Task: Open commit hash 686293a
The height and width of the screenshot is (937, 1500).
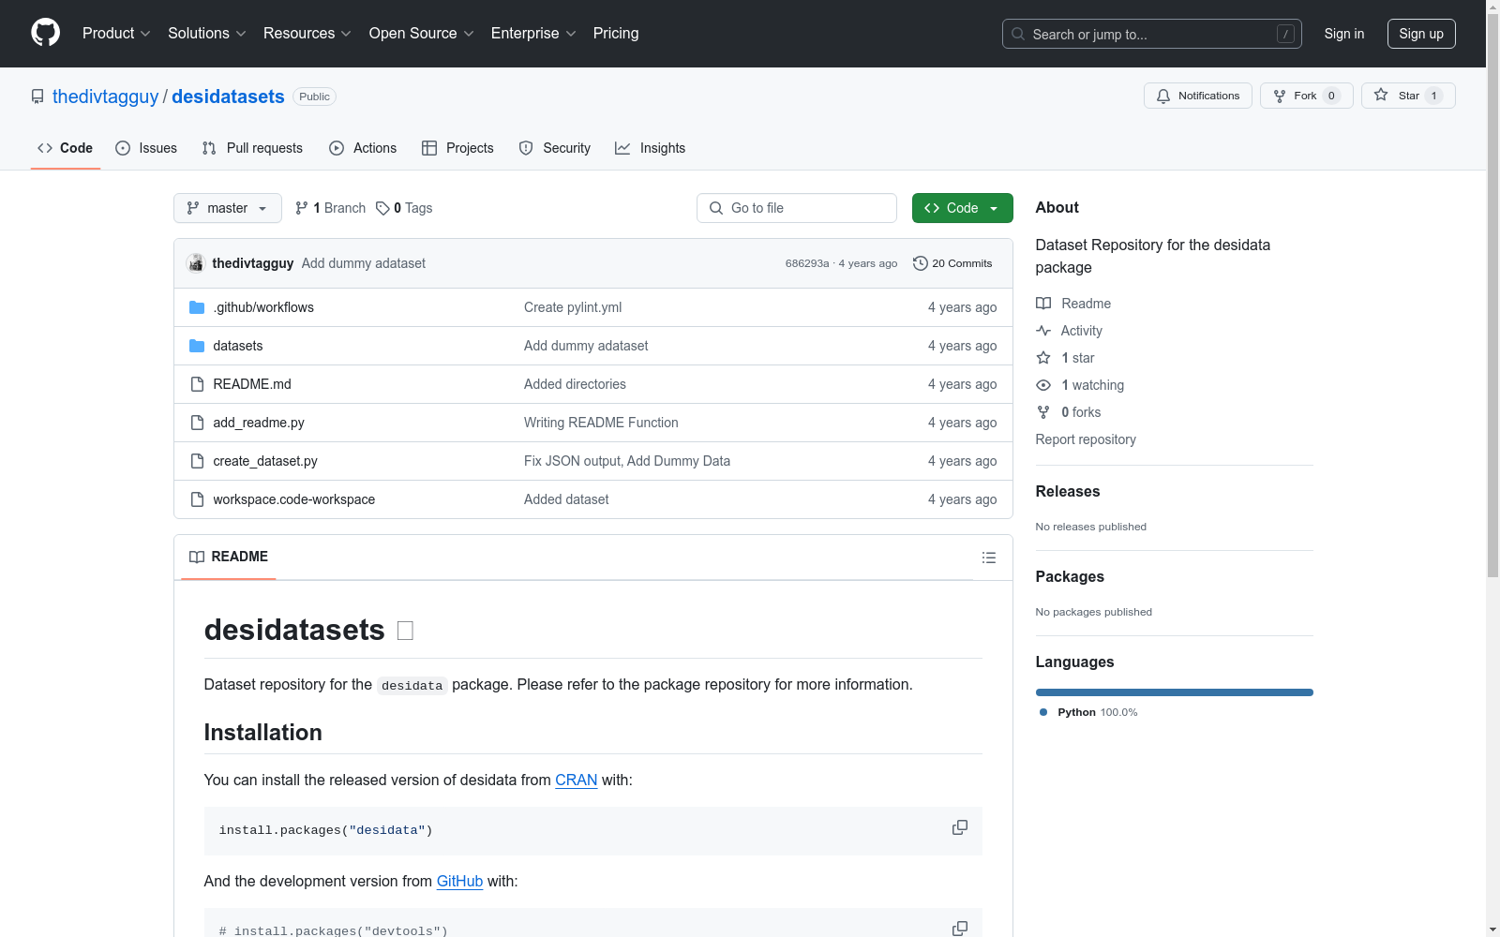Action: coord(807,263)
